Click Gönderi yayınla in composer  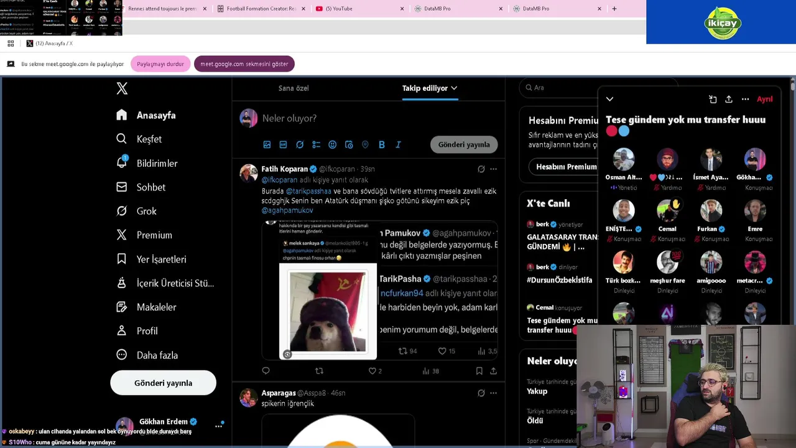point(464,144)
